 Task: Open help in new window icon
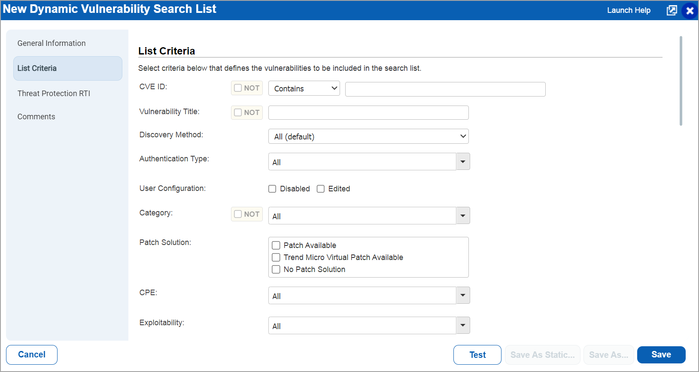pos(672,10)
